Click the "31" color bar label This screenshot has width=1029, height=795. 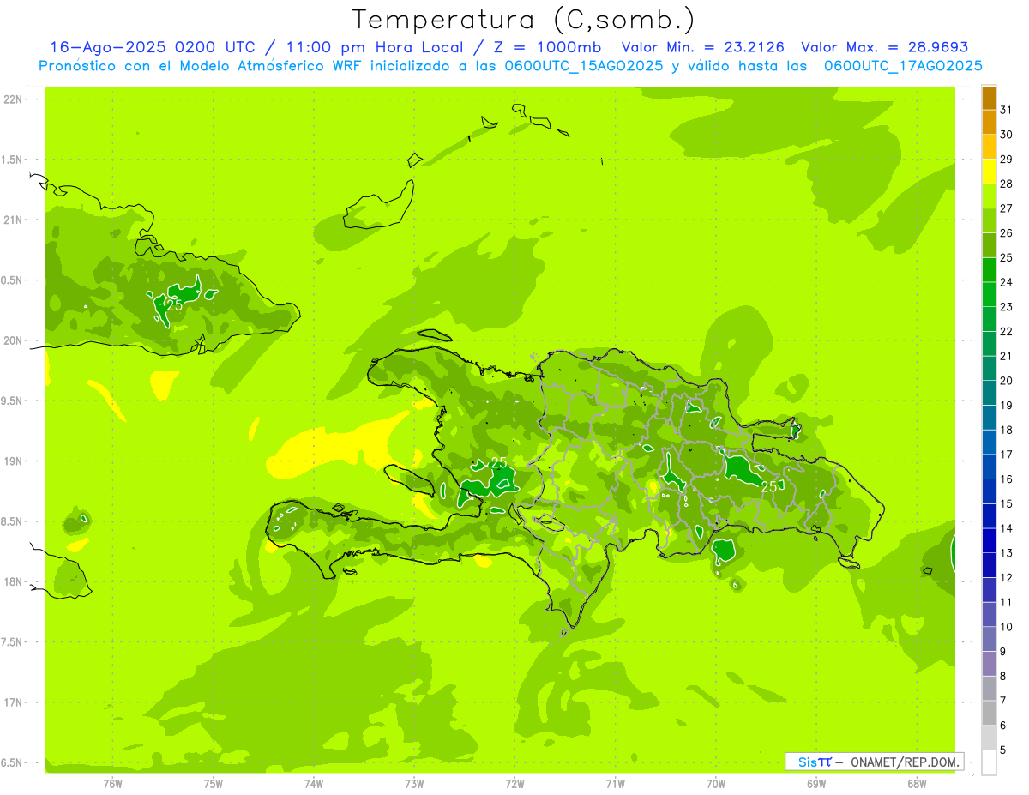[1007, 110]
